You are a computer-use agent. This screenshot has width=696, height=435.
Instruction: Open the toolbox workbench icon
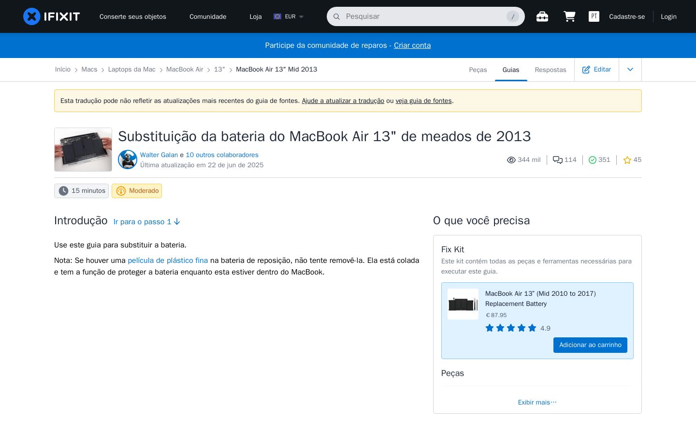(x=542, y=16)
